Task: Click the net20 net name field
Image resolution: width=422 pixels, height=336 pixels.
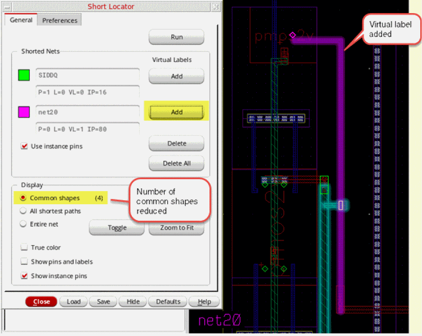Action: pyautogui.click(x=87, y=112)
